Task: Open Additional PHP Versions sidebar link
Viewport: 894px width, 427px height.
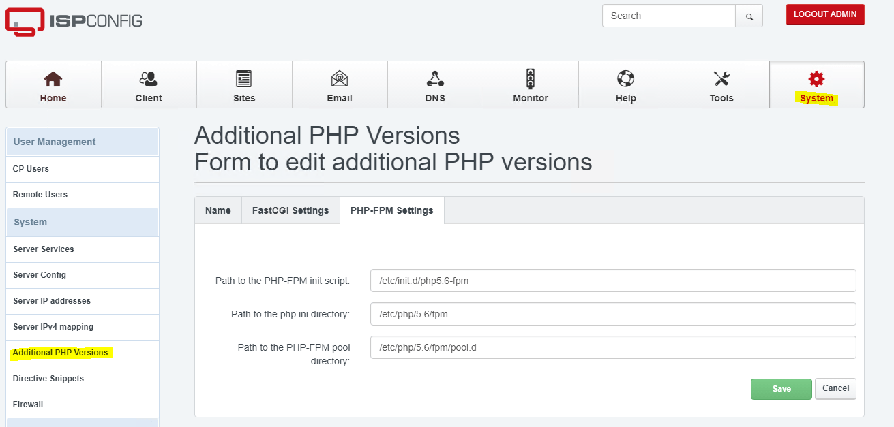Action: 61,353
